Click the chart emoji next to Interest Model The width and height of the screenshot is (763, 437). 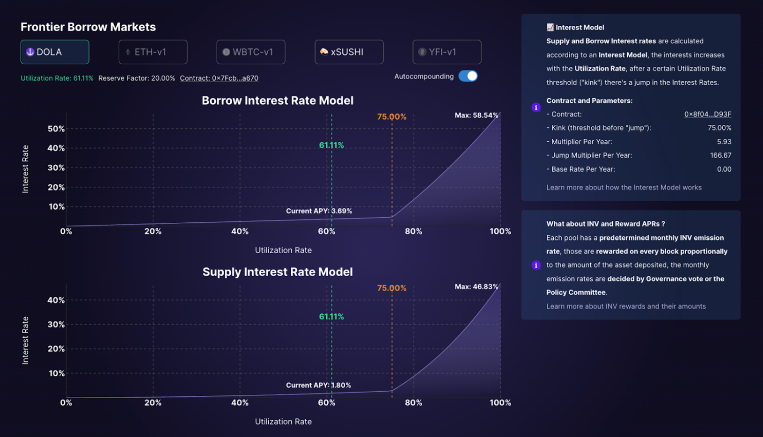coord(550,27)
